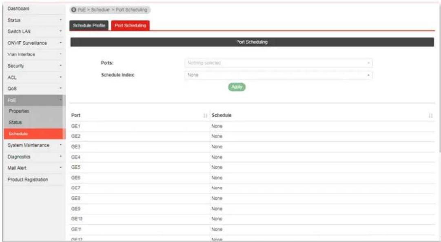This screenshot has width=441, height=242.
Task: Open the Dashboard menu item
Action: pyautogui.click(x=34, y=9)
